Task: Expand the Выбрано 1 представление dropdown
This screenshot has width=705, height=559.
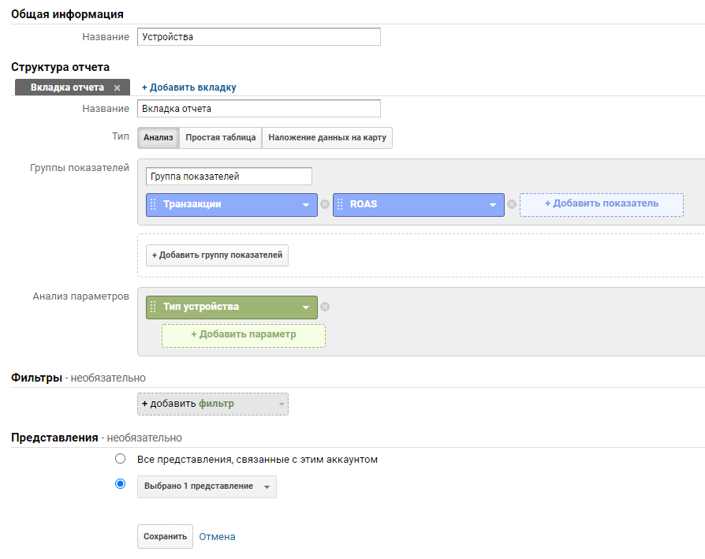Action: point(207,486)
